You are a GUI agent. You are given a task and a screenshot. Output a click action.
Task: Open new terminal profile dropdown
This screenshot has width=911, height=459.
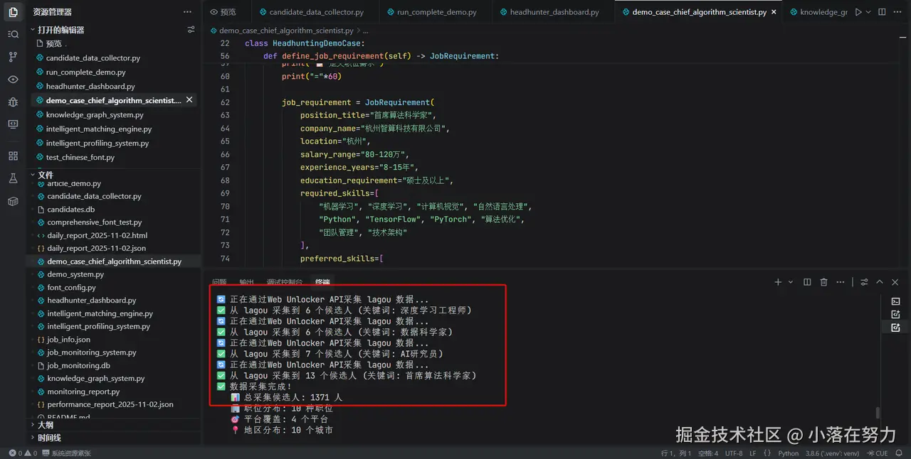790,282
